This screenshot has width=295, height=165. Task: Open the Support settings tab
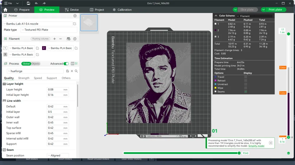(52, 78)
